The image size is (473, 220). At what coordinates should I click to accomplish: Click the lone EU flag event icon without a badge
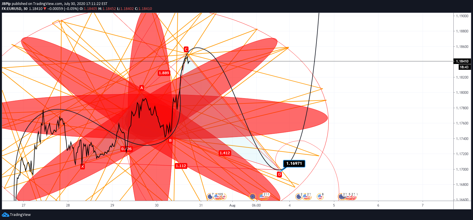pos(253,197)
